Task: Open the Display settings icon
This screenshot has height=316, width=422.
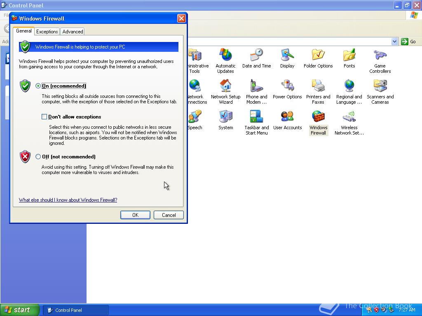Action: (287, 58)
